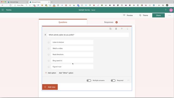Open the form Preview
This screenshot has width=174, height=98.
128,15
